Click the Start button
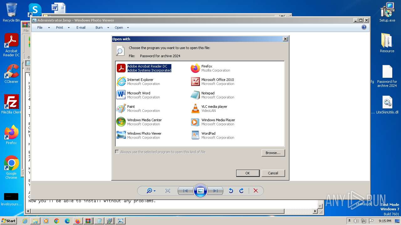The image size is (401, 225). pos(8,221)
